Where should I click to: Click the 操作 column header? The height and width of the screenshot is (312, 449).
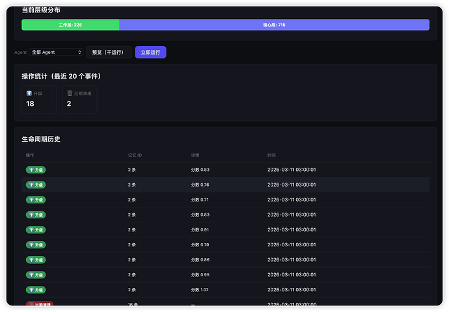coord(30,155)
